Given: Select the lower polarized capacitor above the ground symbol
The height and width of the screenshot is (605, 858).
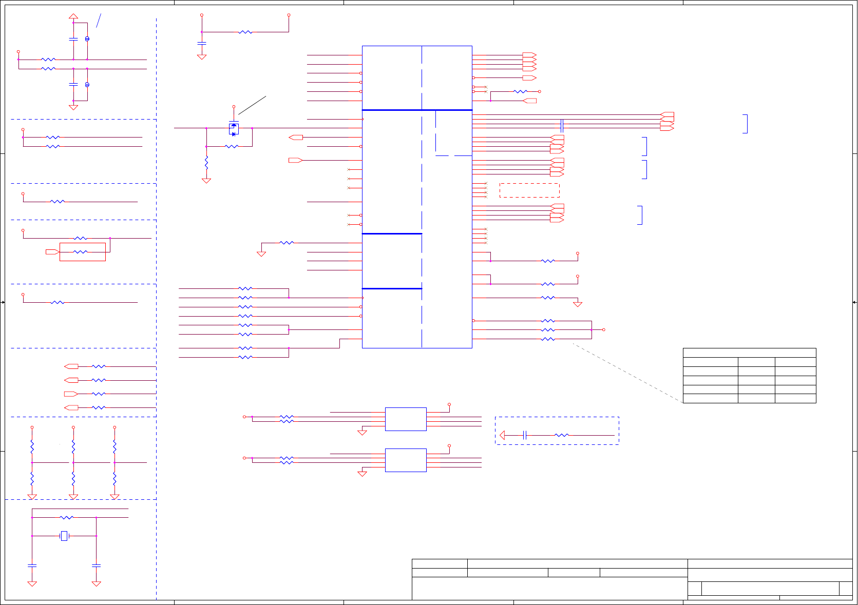Looking at the screenshot, I should click(x=87, y=84).
